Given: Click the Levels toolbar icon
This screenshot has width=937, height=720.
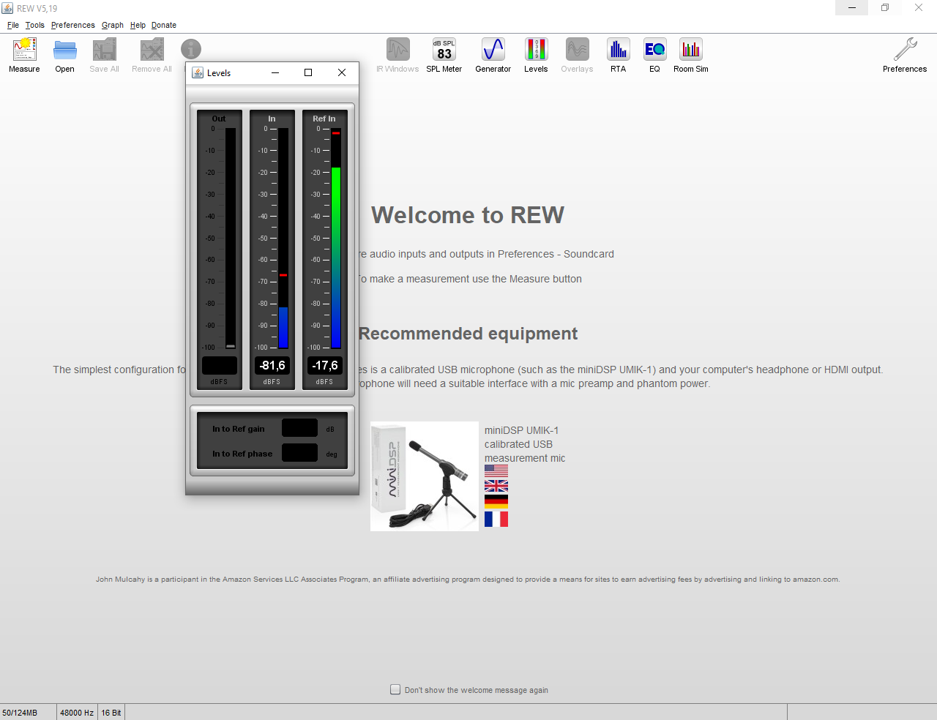Looking at the screenshot, I should point(536,56).
